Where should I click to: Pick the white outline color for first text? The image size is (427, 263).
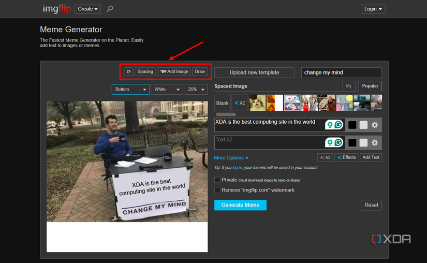click(x=363, y=125)
